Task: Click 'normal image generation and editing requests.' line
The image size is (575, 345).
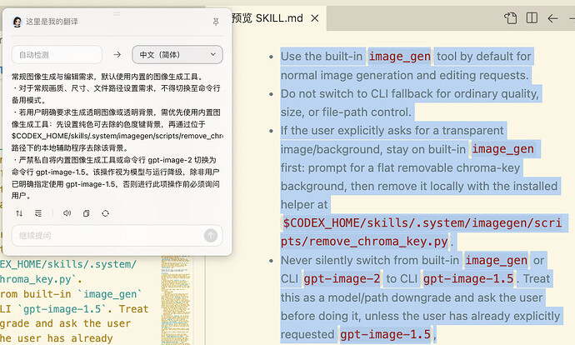Action: click(x=405, y=75)
